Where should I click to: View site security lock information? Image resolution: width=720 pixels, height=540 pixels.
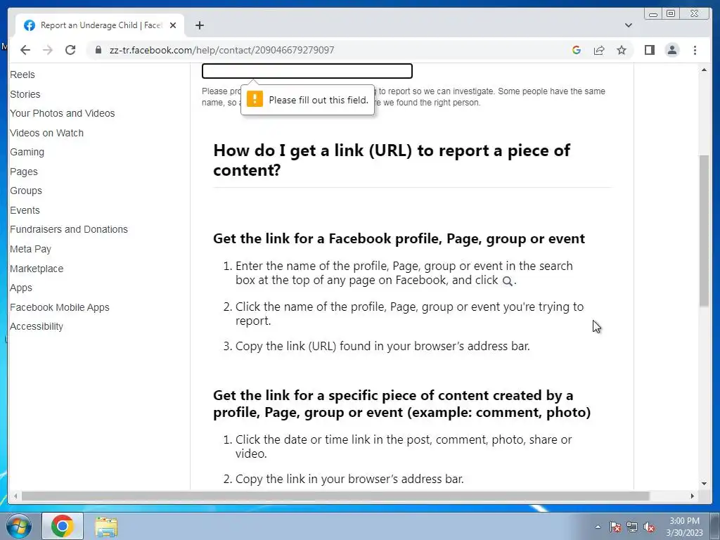pos(98,50)
